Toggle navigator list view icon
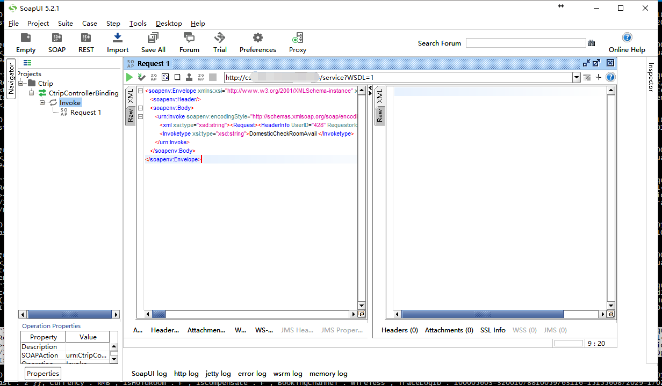This screenshot has width=662, height=386. click(x=27, y=63)
